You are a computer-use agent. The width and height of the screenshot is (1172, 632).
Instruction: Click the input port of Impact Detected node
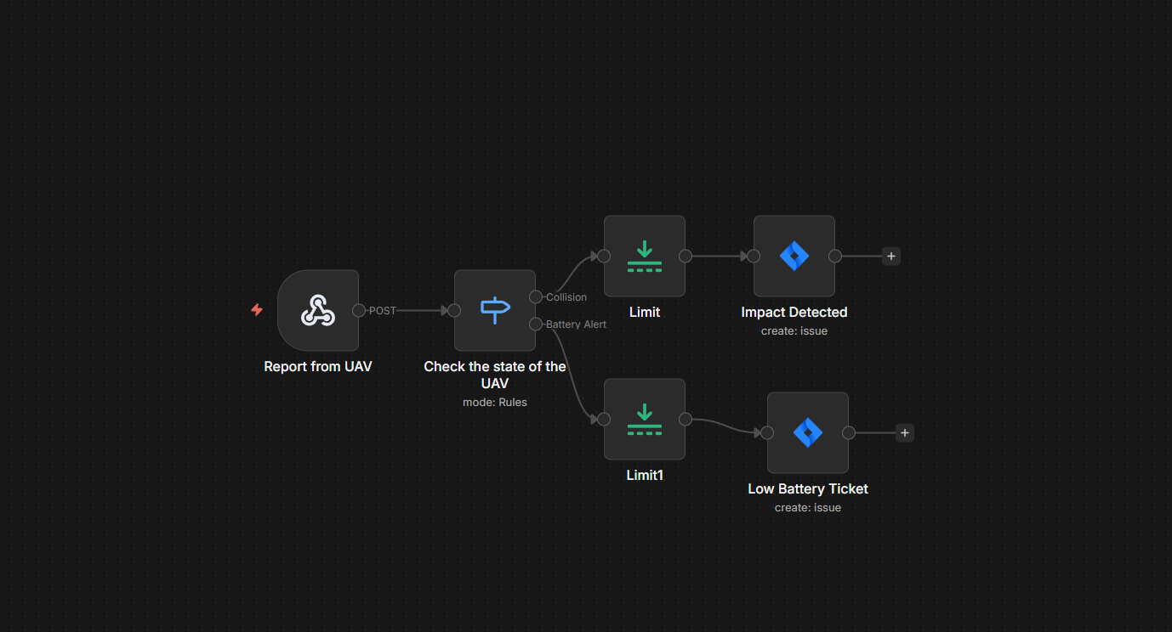(x=753, y=256)
